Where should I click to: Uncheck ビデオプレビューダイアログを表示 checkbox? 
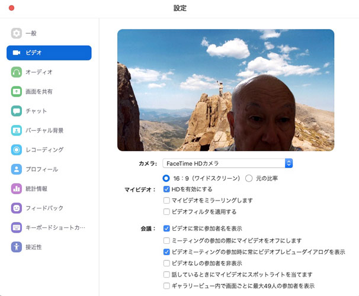(166, 252)
